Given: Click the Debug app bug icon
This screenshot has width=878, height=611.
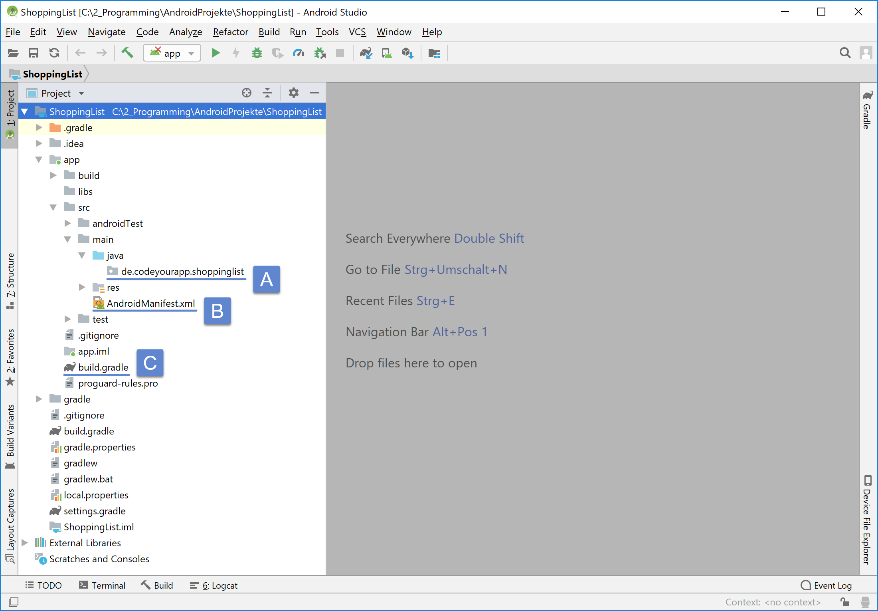Looking at the screenshot, I should 257,53.
